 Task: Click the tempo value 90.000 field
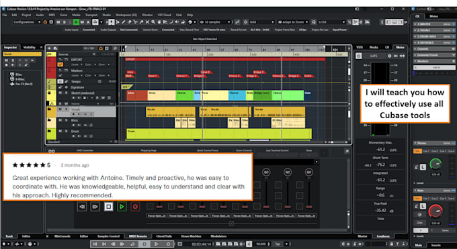(261, 244)
